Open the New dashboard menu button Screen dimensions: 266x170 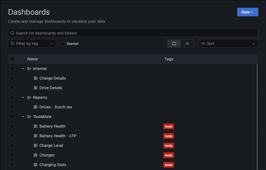click(248, 12)
